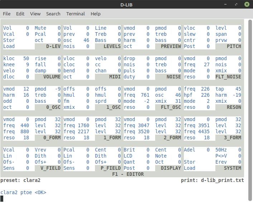Viewport: 253px width, 202px height.
Task: Select the SYSTEM section label
Action: pyautogui.click(x=233, y=168)
